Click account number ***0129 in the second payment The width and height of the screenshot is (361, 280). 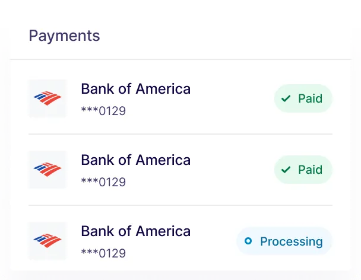103,182
